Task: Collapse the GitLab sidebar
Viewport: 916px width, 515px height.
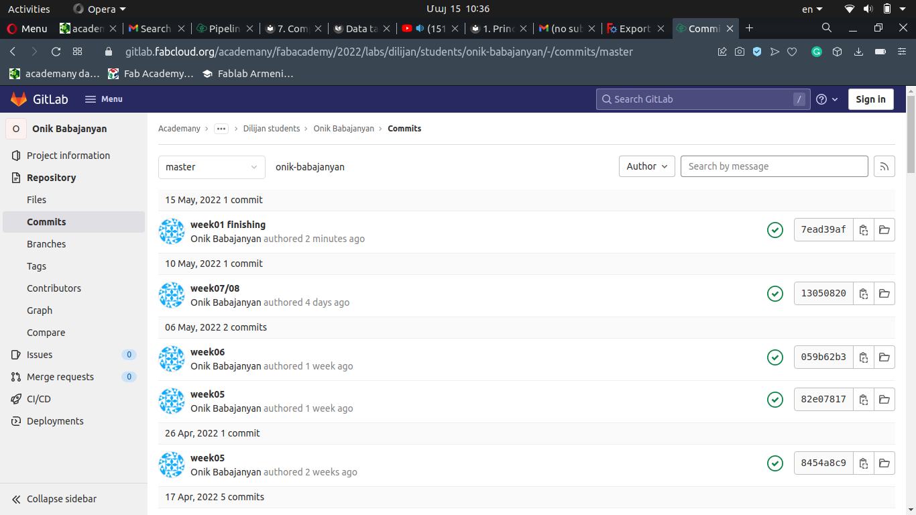Action: coord(55,499)
